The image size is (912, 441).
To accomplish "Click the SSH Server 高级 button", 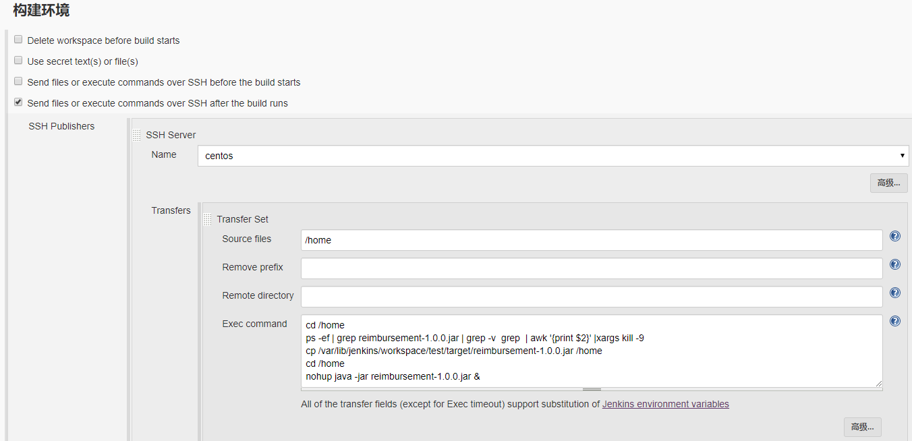I will (888, 183).
